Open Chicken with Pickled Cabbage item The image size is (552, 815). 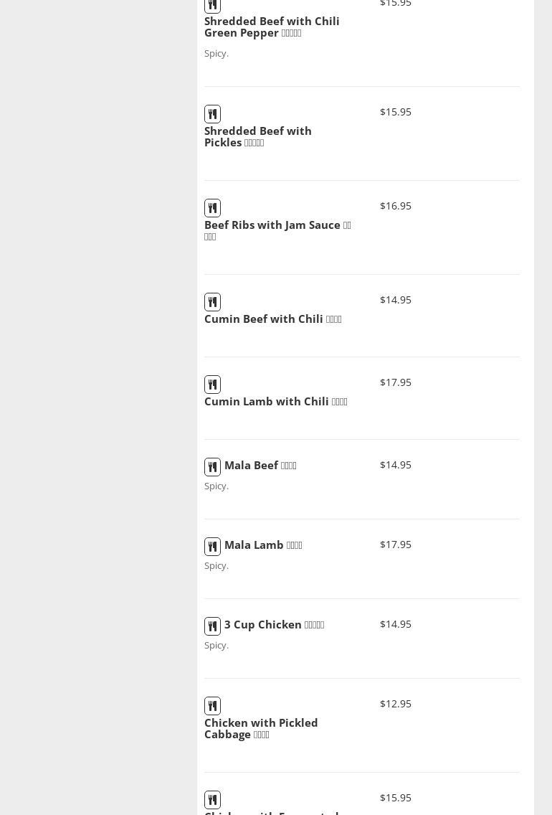pyautogui.click(x=260, y=728)
